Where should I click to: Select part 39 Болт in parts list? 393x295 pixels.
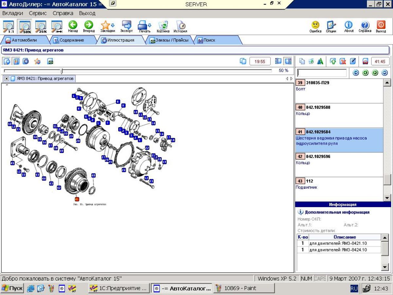pos(339,91)
